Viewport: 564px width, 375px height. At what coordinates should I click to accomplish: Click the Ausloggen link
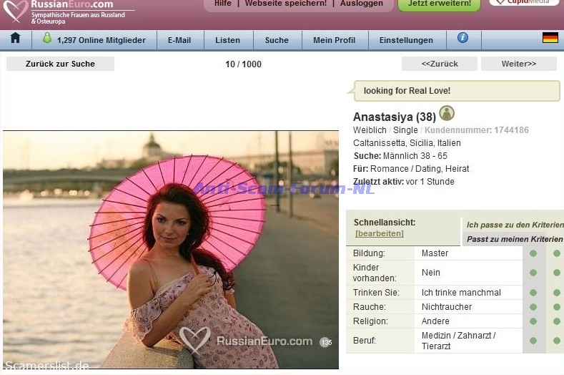[x=361, y=4]
